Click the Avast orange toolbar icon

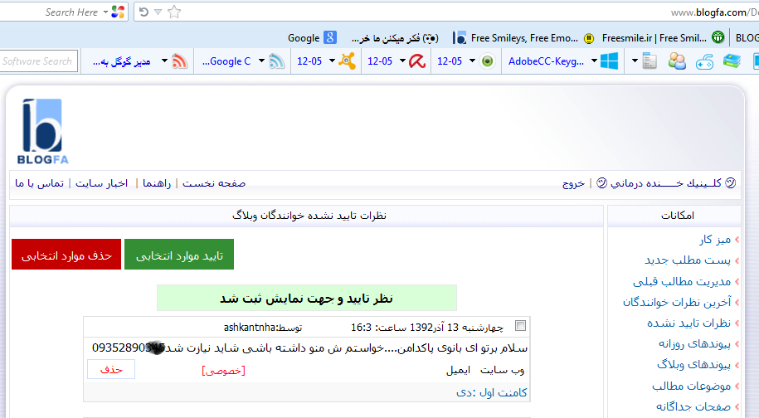[347, 61]
